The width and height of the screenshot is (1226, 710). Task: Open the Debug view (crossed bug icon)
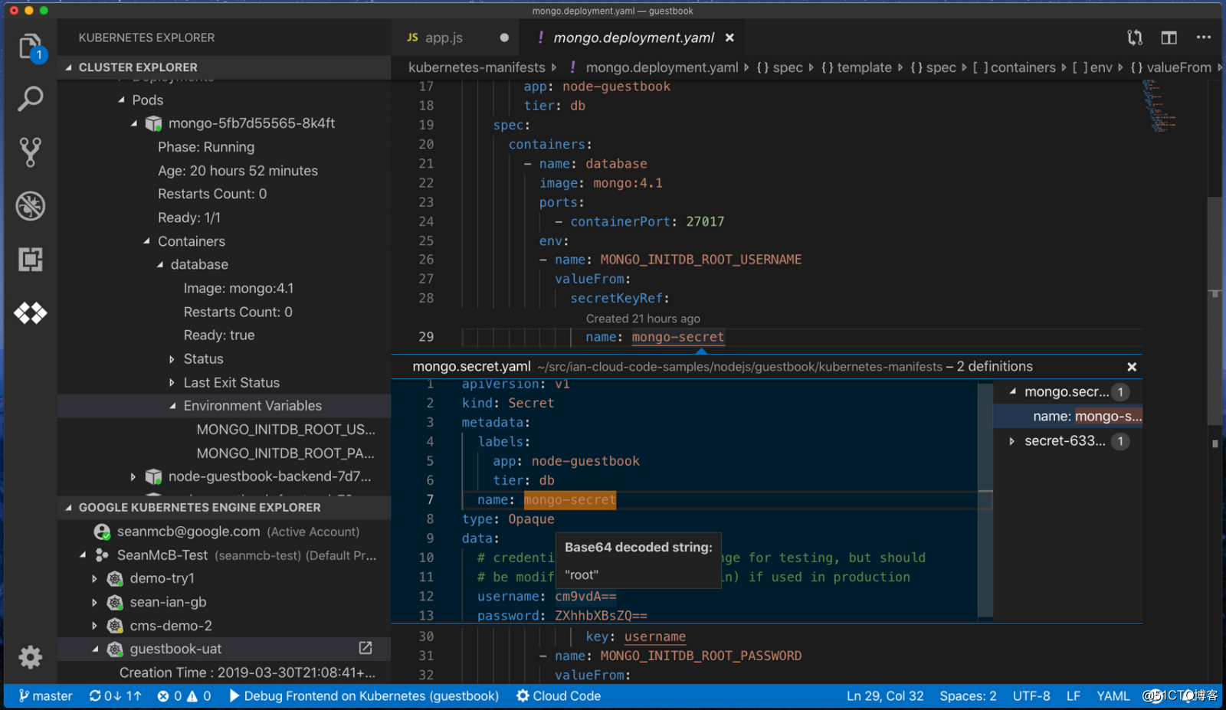[31, 206]
